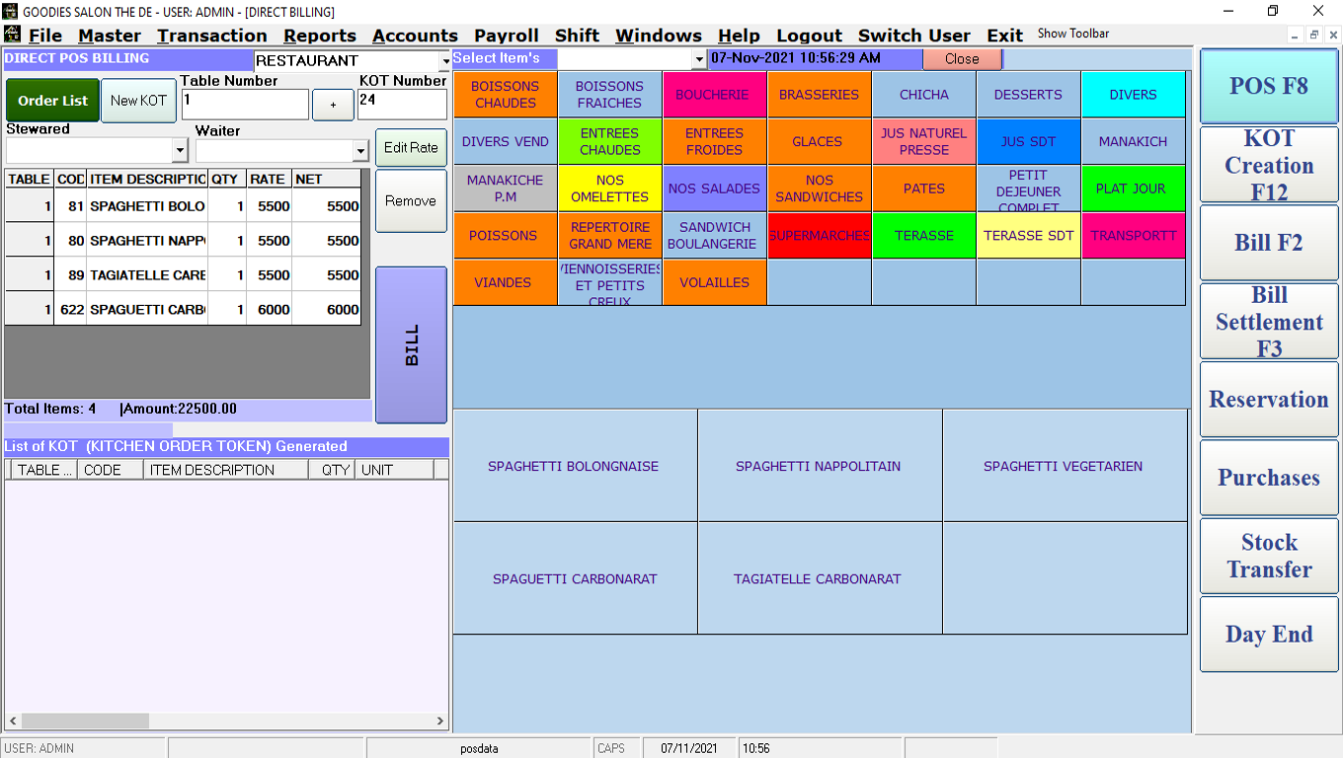
Task: Click Show Toolbar
Action: tap(1073, 34)
